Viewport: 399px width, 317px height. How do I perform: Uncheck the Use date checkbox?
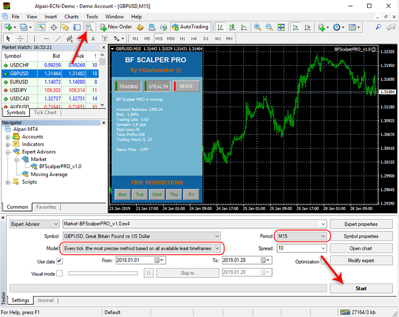click(59, 261)
